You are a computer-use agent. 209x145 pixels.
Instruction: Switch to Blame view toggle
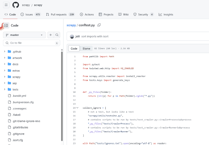(86, 49)
